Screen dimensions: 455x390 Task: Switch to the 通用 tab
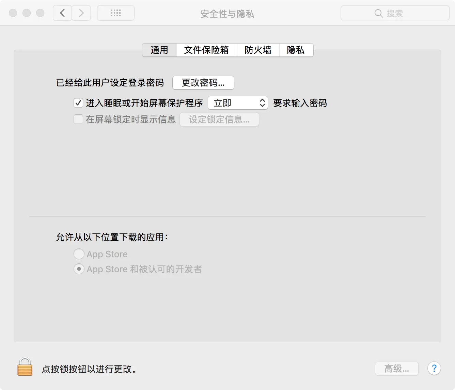[159, 50]
